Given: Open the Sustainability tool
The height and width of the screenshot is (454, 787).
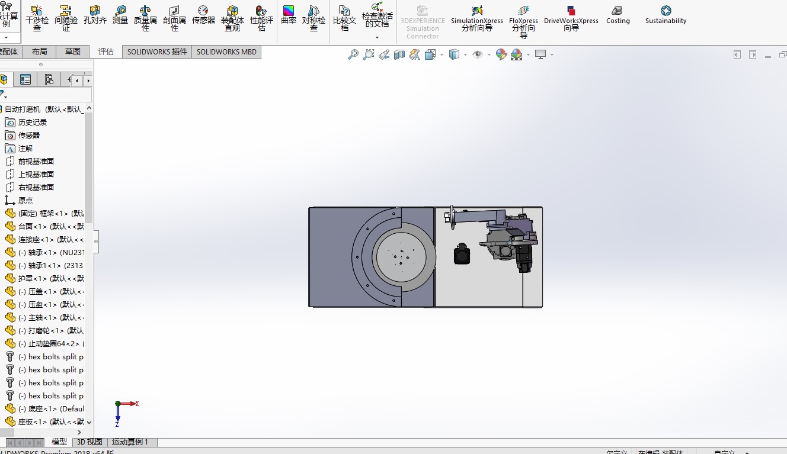Looking at the screenshot, I should [666, 15].
